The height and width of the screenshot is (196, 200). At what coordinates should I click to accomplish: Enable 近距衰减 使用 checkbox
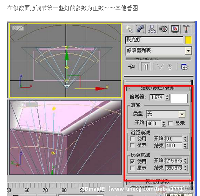[x=132, y=139]
